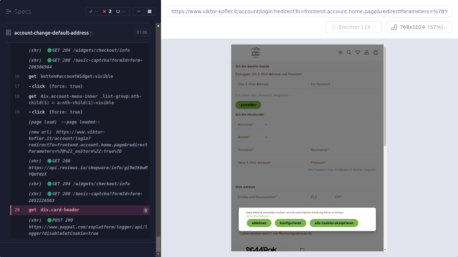The width and height of the screenshot is (458, 257).
Task: Click the magnifier search icon
Action: pyautogui.click(x=349, y=52)
